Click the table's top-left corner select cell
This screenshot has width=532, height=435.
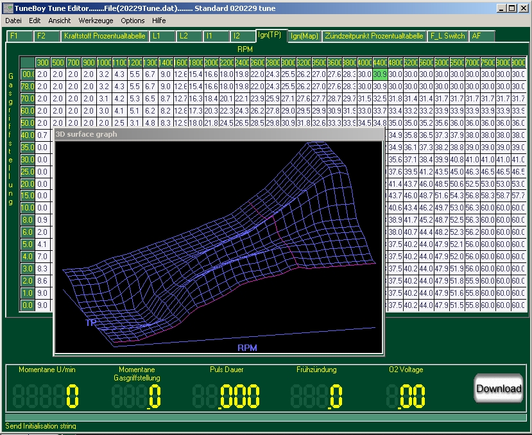click(x=28, y=62)
